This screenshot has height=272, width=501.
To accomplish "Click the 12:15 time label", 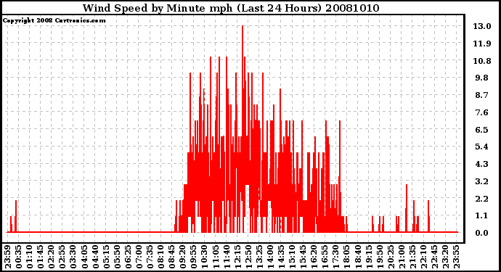I will pyautogui.click(x=237, y=257).
